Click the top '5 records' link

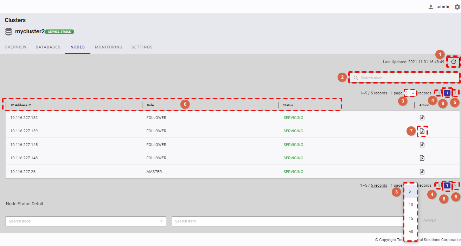(379, 93)
